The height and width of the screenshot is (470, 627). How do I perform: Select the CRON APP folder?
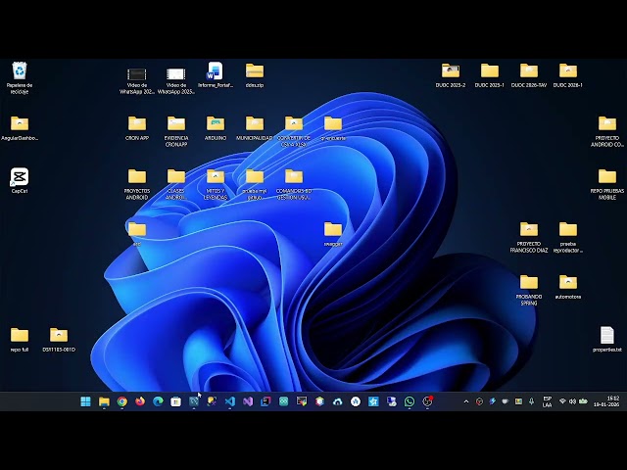[x=137, y=124]
